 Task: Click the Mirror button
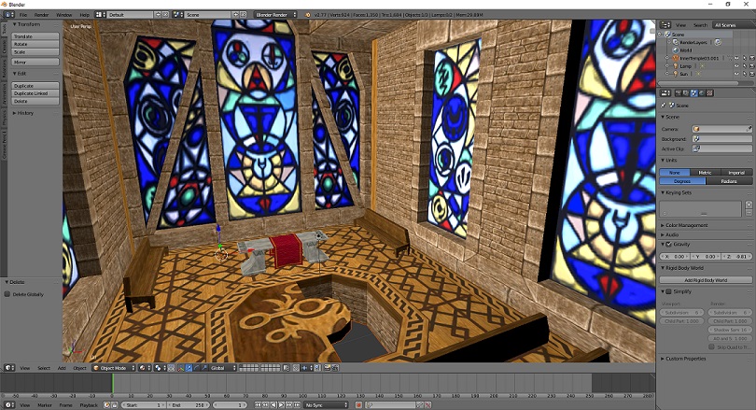click(35, 63)
